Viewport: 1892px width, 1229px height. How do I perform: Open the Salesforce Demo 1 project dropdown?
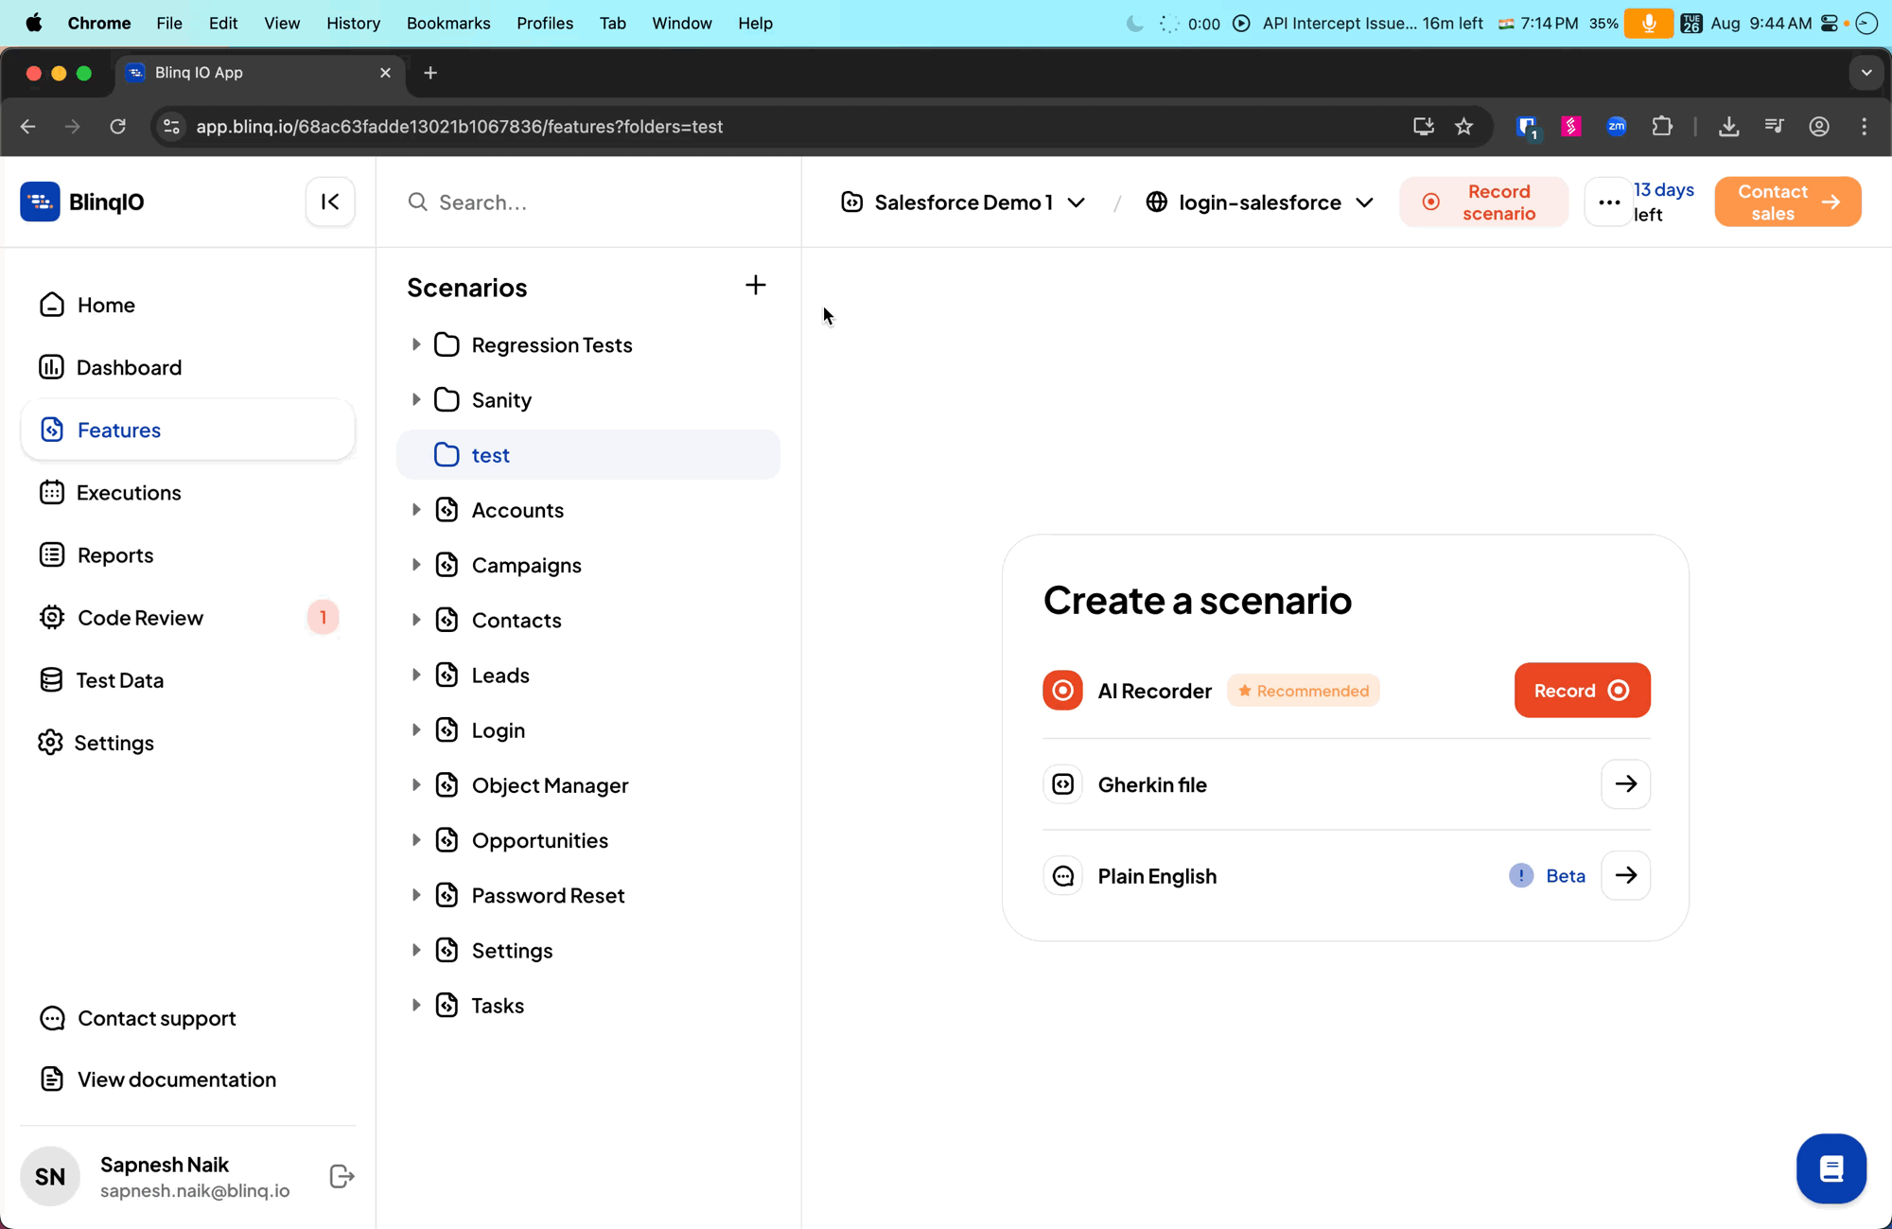coord(963,202)
